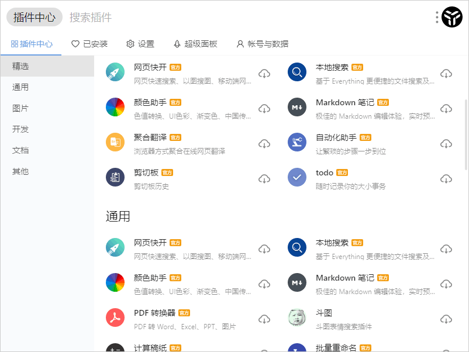Click the 斗图 plugin thumbnail
The width and height of the screenshot is (469, 352).
click(297, 318)
